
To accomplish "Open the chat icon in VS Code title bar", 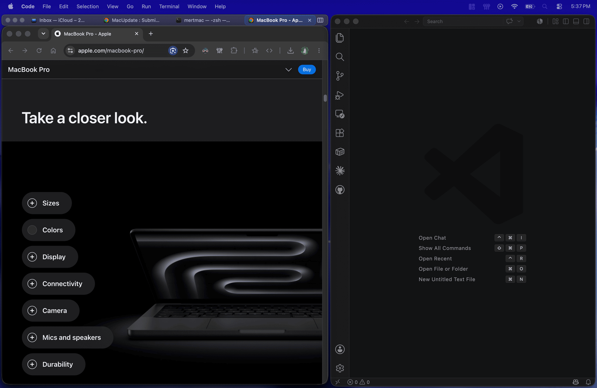I will click(x=509, y=21).
